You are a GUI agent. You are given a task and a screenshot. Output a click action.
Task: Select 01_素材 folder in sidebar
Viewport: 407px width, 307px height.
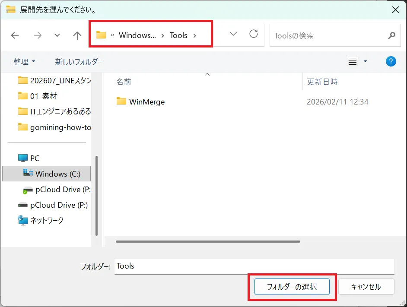(x=38, y=96)
